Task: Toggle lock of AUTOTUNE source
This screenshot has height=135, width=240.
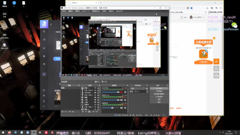Action: [x=98, y=93]
